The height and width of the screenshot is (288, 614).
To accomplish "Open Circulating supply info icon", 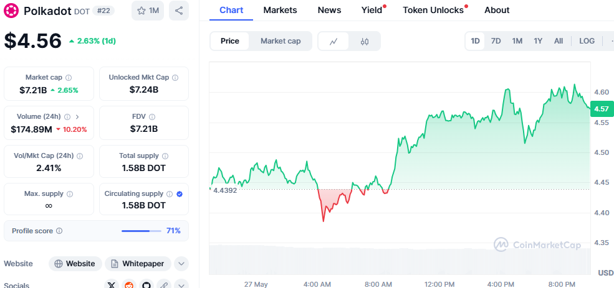I will [170, 194].
